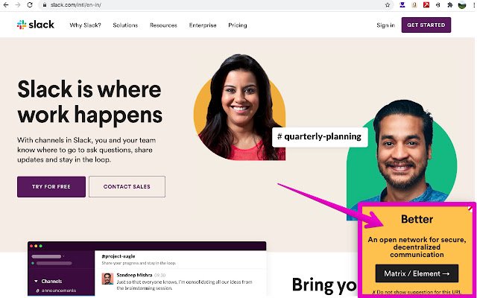
Task: Open the Why Slack? menu
Action: click(85, 25)
